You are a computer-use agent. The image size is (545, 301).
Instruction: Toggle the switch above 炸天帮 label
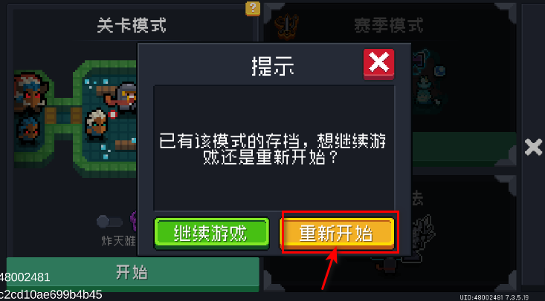tap(109, 222)
